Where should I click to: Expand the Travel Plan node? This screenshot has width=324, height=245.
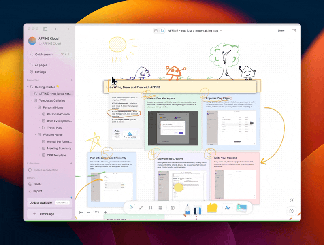(x=40, y=128)
